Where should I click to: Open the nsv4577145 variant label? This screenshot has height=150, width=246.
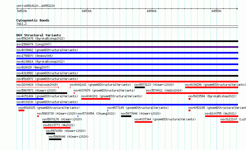(138, 108)
